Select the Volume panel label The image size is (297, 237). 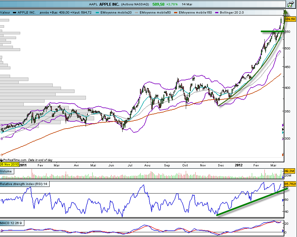click(6, 171)
